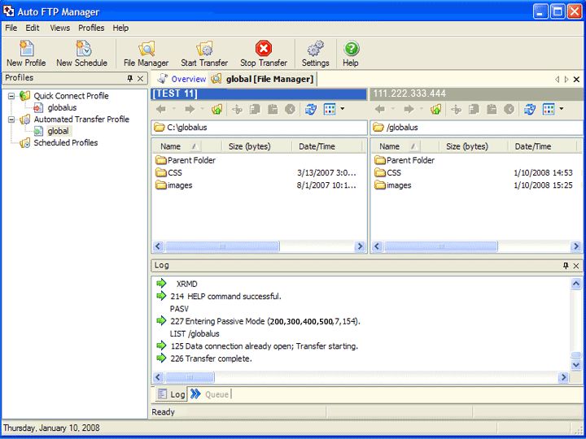
Task: Pin the Log panel
Action: tap(566, 266)
